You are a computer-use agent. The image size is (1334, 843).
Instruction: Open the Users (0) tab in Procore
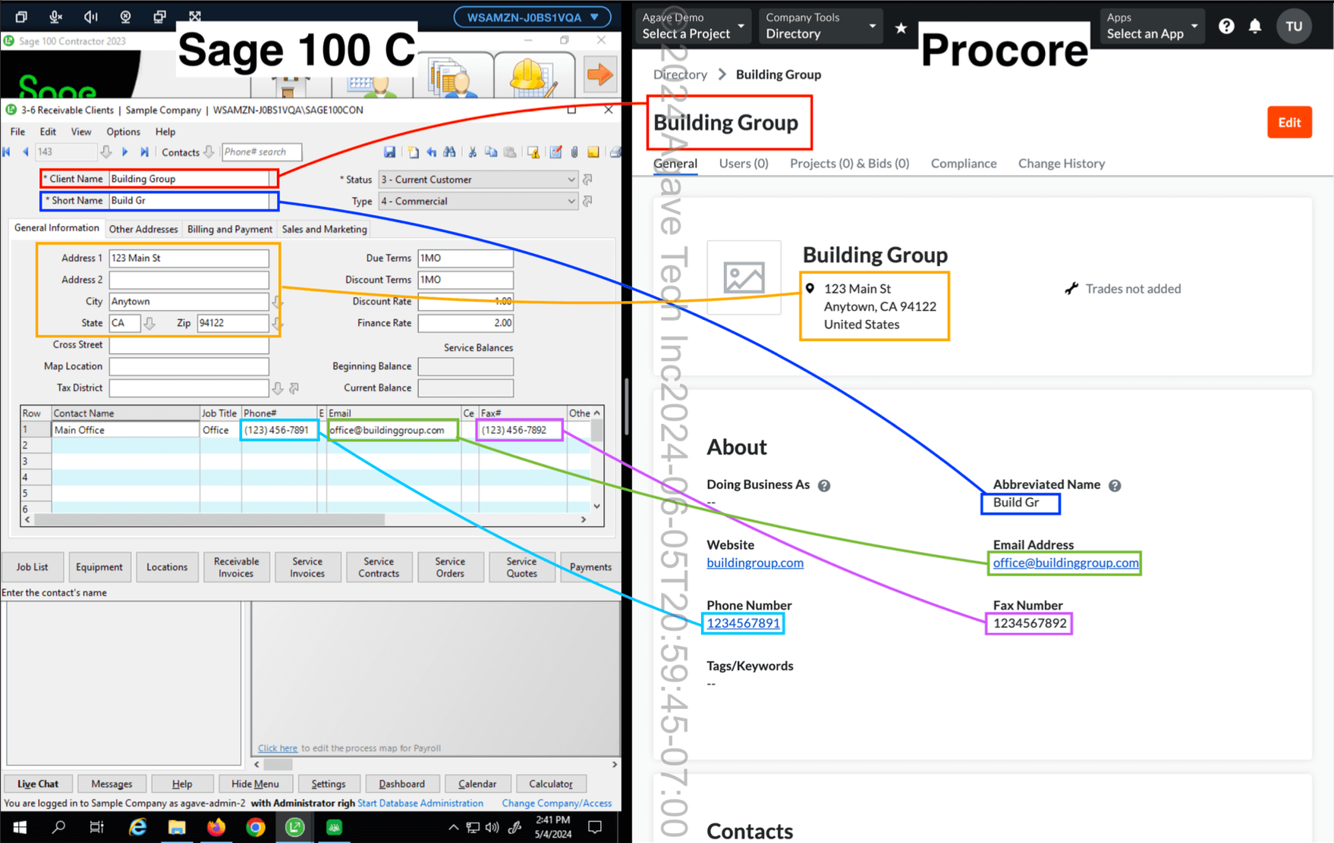(x=744, y=163)
